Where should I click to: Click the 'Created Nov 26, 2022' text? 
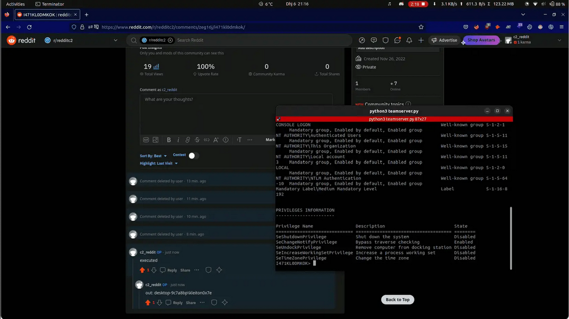pyautogui.click(x=384, y=59)
